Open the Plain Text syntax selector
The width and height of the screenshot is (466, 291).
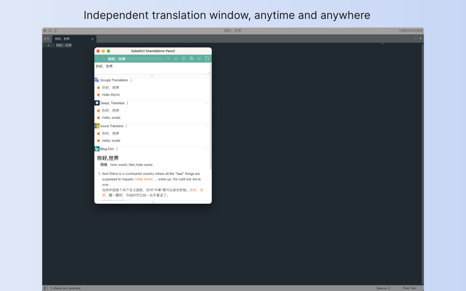[x=409, y=288]
